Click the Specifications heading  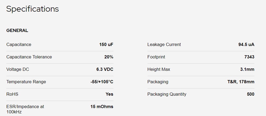(32, 9)
